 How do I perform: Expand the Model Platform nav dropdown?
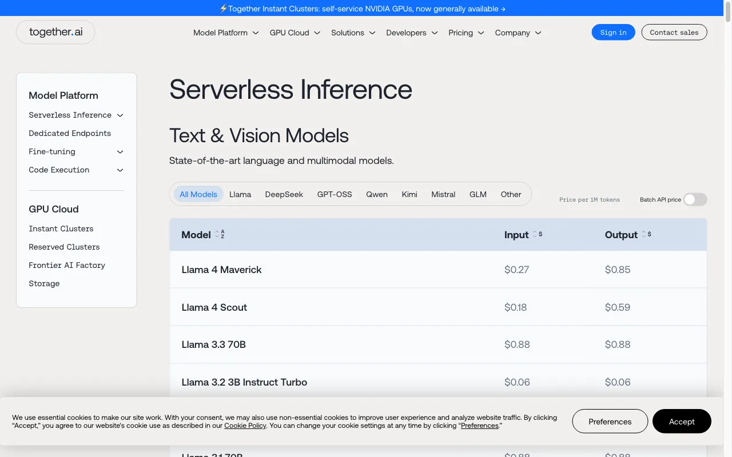coord(226,33)
